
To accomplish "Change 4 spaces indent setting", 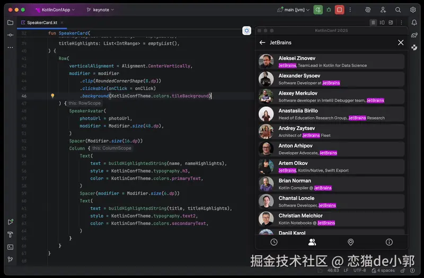I will [x=383, y=270].
